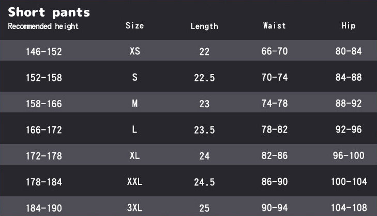The height and width of the screenshot is (216, 377).
Task: Click waist range 66-70
Action: tap(275, 51)
